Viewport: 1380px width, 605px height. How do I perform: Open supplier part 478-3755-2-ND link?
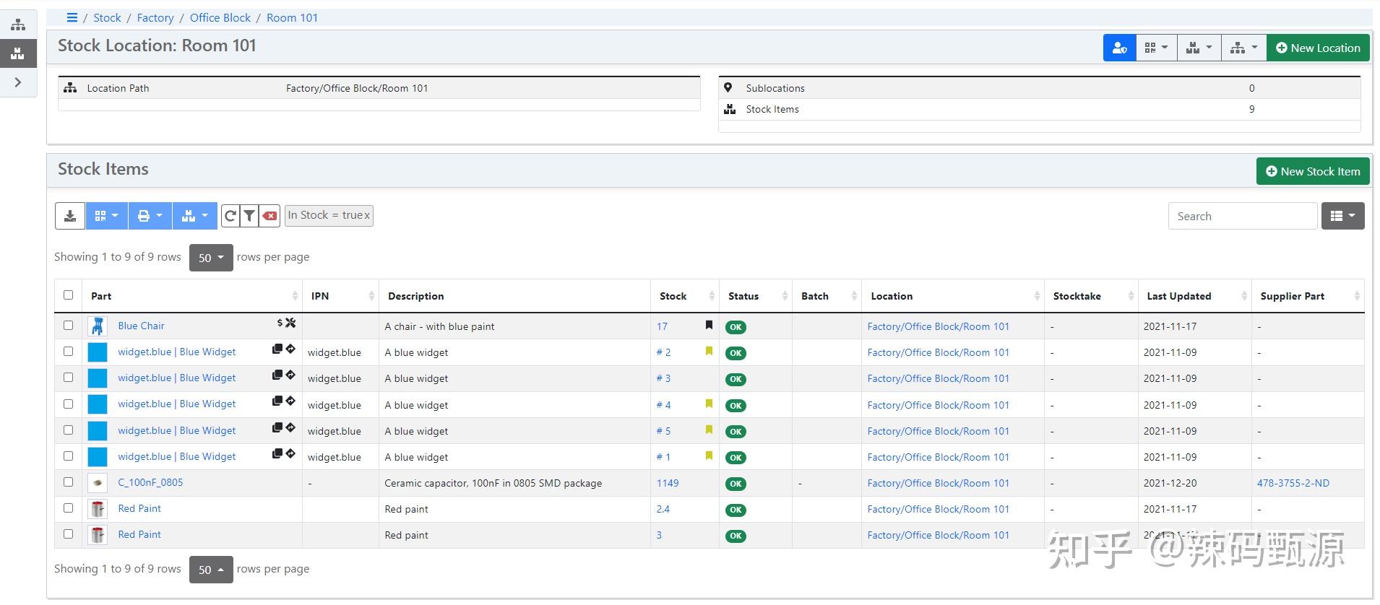click(x=1293, y=483)
